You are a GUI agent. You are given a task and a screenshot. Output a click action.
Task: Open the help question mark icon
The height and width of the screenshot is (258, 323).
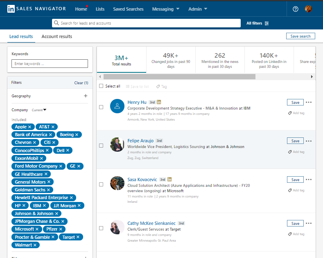click(296, 9)
